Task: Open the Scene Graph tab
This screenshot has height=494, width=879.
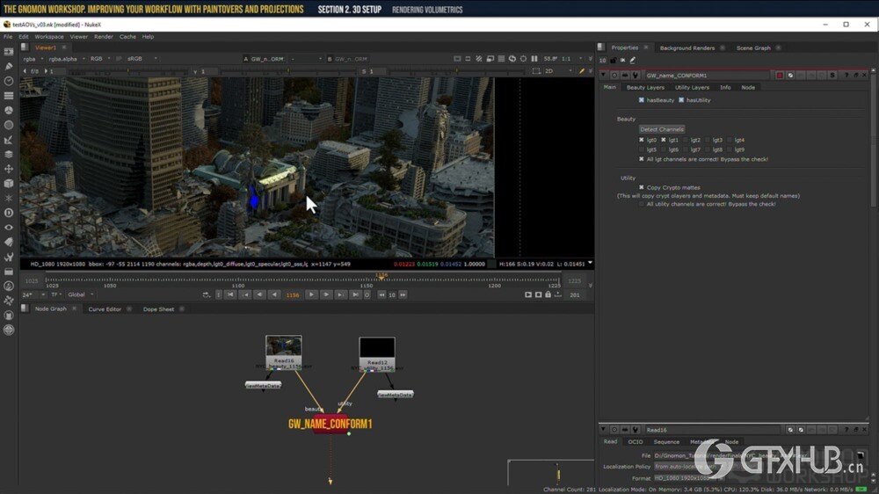Action: pyautogui.click(x=753, y=48)
